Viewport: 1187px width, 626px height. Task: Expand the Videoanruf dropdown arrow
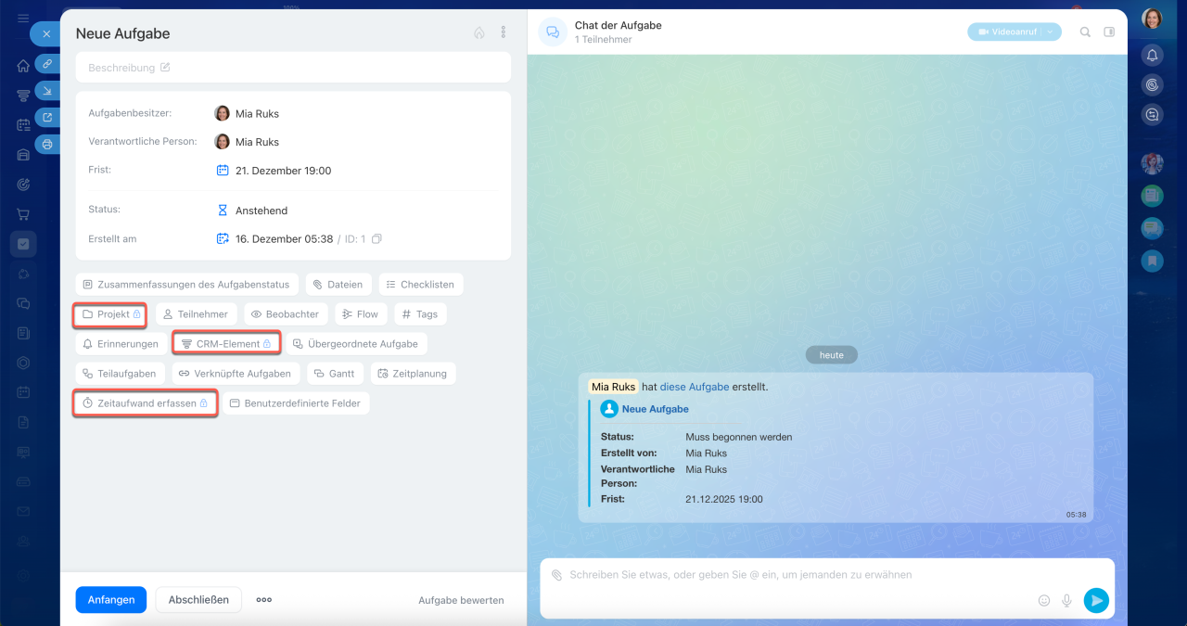click(x=1051, y=32)
